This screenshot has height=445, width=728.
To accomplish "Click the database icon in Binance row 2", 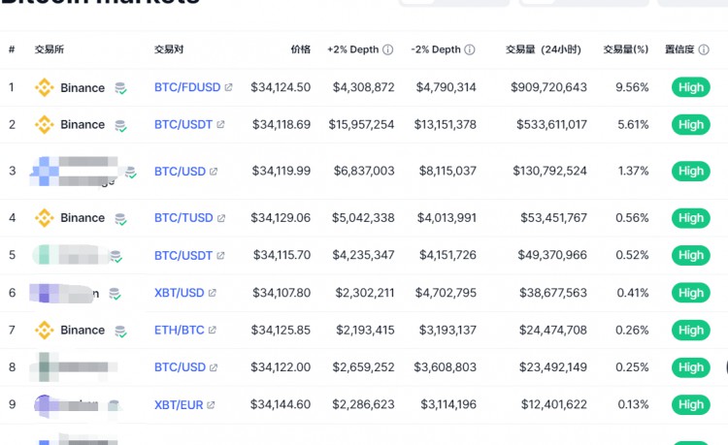I will coord(120,125).
